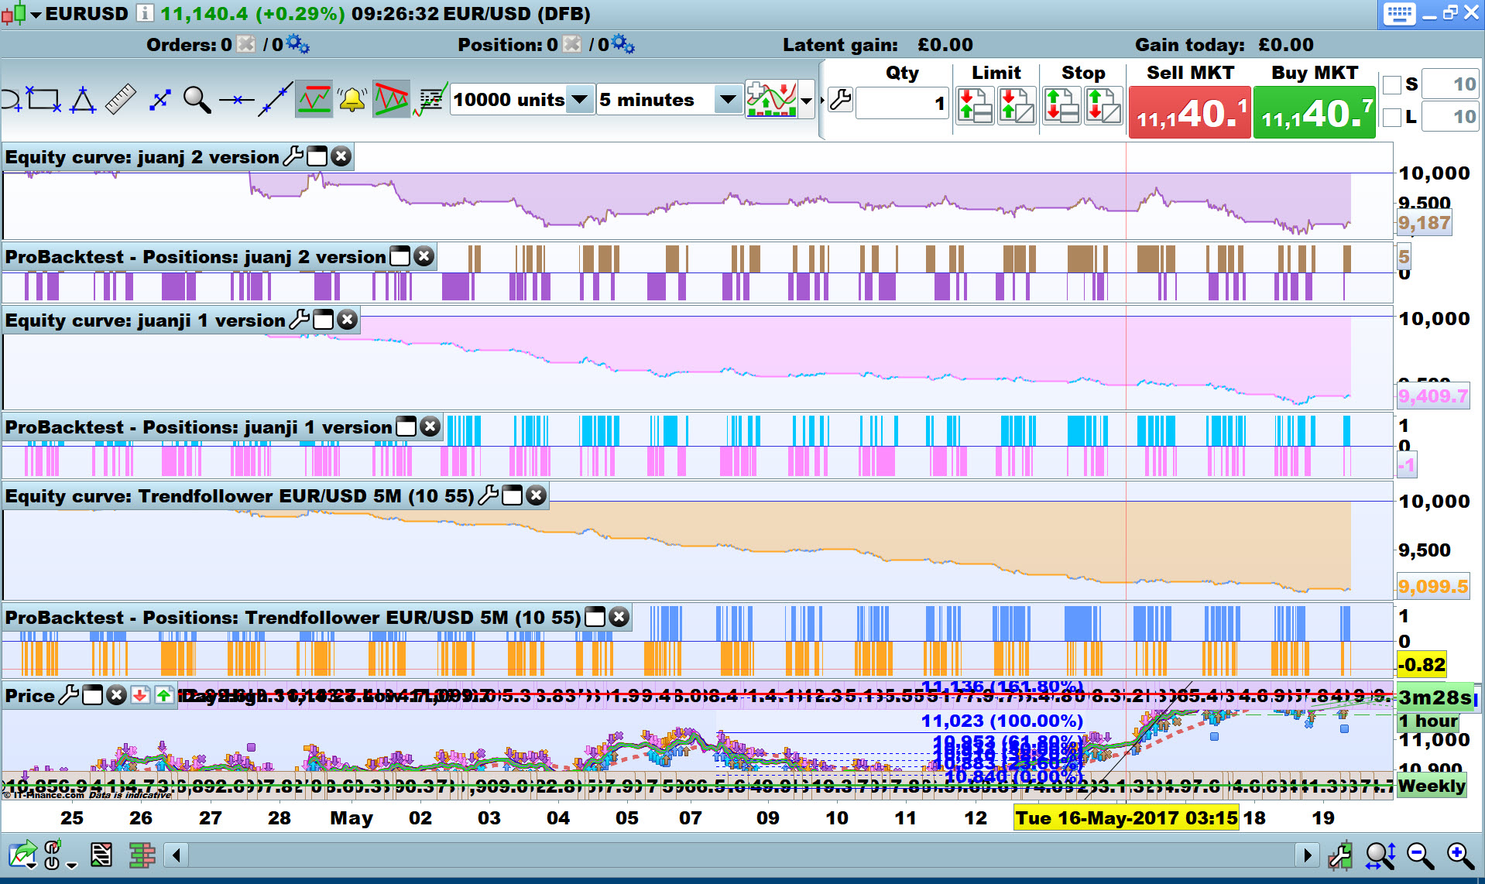Click the Qty input field
Image resolution: width=1485 pixels, height=884 pixels.
(903, 103)
